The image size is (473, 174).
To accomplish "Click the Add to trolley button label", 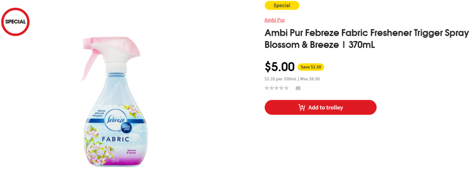I will pos(325,108).
